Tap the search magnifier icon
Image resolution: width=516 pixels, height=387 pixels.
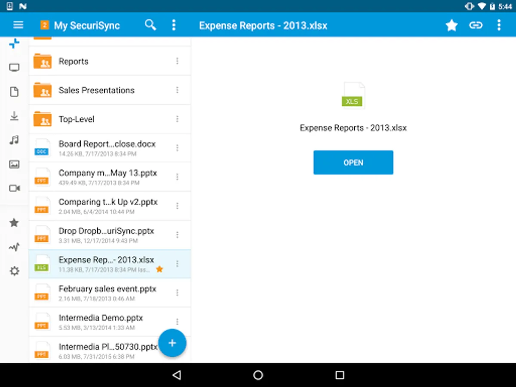click(150, 25)
